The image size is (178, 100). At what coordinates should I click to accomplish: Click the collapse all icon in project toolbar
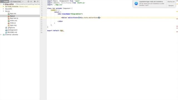pos(31,1)
